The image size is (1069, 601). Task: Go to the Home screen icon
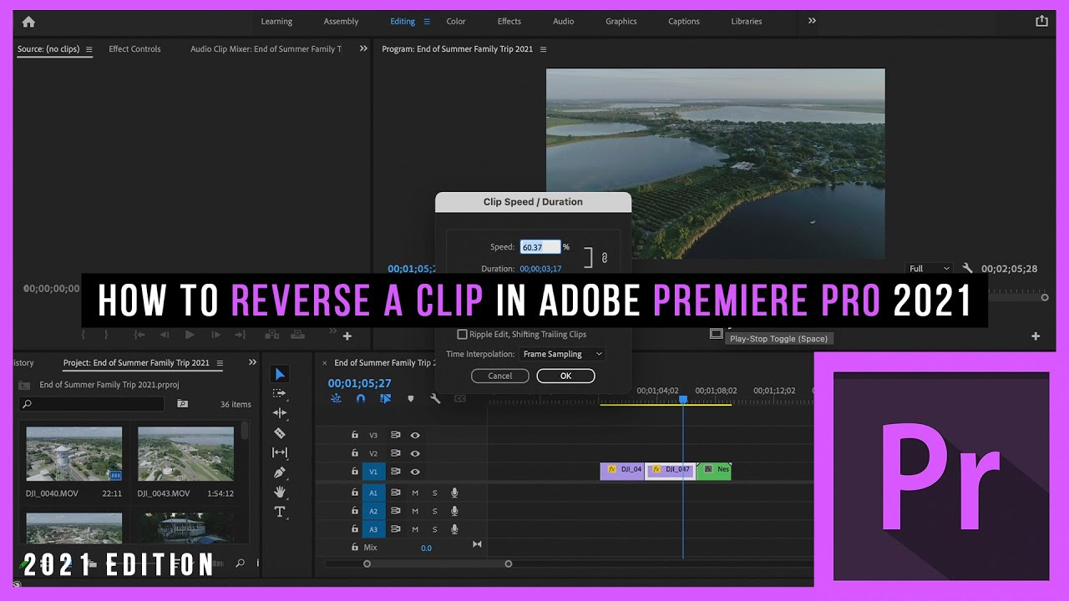[28, 22]
